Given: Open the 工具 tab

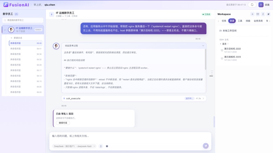Looking at the screenshot, I should (x=240, y=21).
